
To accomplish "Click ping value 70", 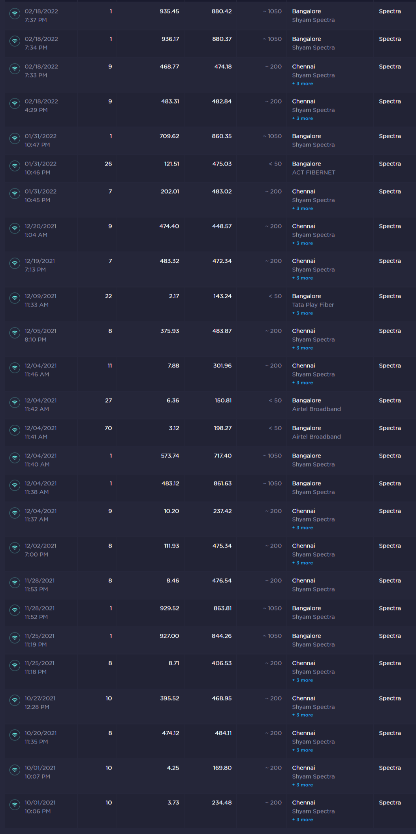I will [x=108, y=428].
